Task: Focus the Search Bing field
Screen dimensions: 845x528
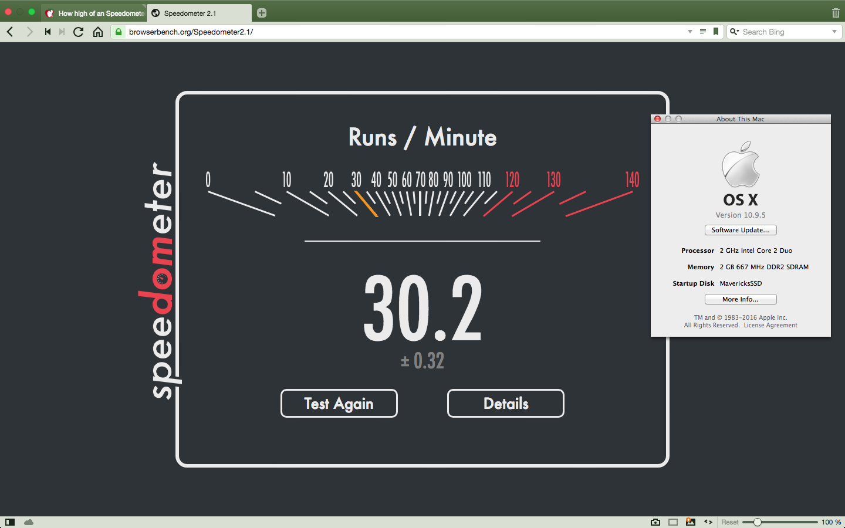Action: point(784,32)
